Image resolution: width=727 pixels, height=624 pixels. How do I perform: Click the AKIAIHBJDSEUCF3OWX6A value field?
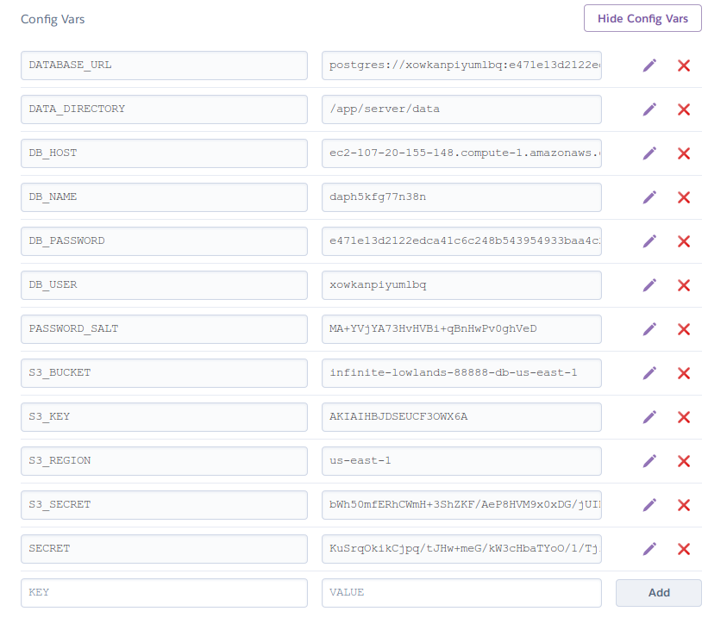461,417
